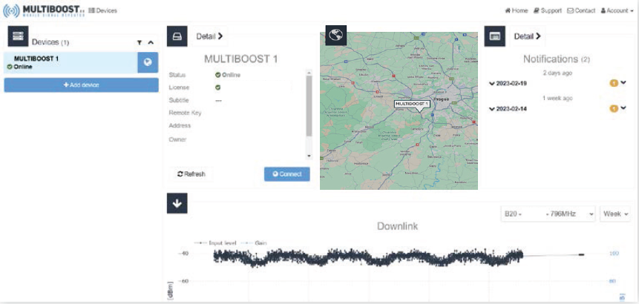
Task: Open the Account menu
Action: pos(617,10)
